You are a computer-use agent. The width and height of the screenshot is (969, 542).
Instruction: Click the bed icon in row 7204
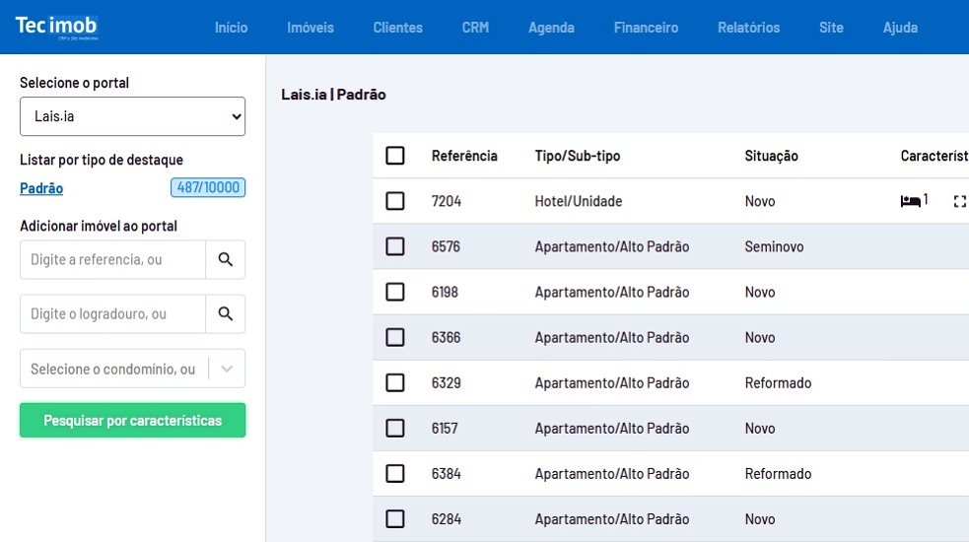point(910,201)
